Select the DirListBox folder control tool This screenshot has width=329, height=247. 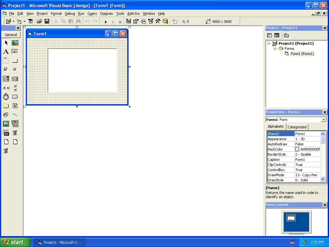[x=6, y=105]
